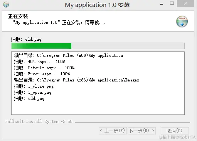The height and width of the screenshot is (141, 197).
Task: Close the installer window
Action: (x=185, y=3)
